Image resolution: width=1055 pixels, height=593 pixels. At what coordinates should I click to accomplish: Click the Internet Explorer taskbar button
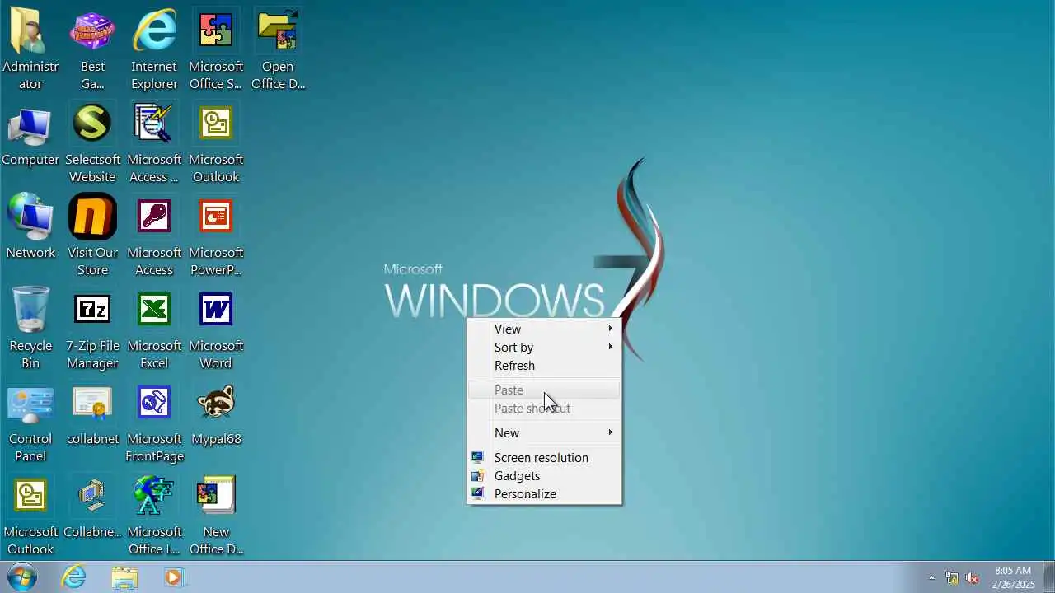pyautogui.click(x=74, y=577)
